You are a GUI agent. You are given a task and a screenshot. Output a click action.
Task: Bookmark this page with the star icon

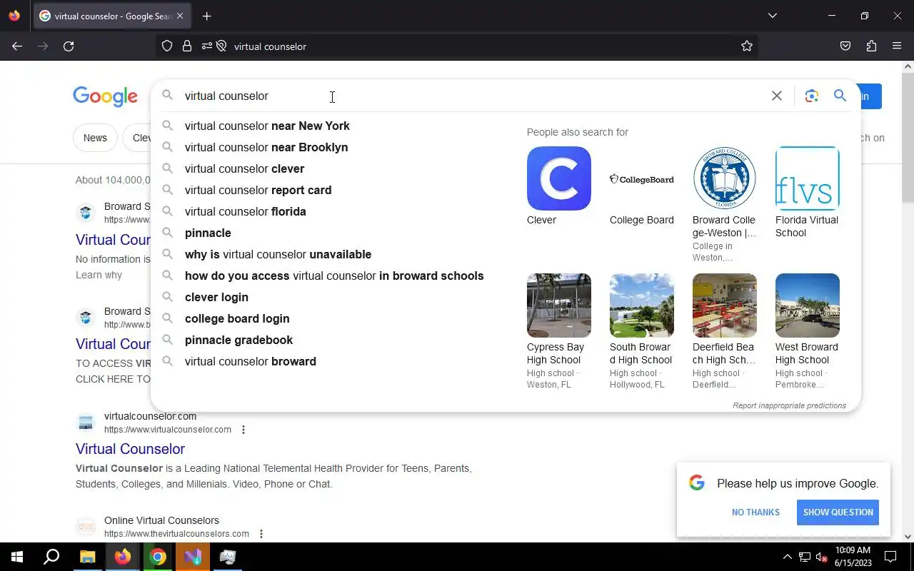[x=747, y=46]
